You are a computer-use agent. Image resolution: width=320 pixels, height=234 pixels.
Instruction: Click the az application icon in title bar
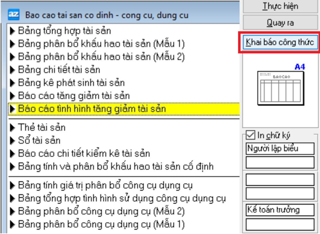tap(14, 15)
